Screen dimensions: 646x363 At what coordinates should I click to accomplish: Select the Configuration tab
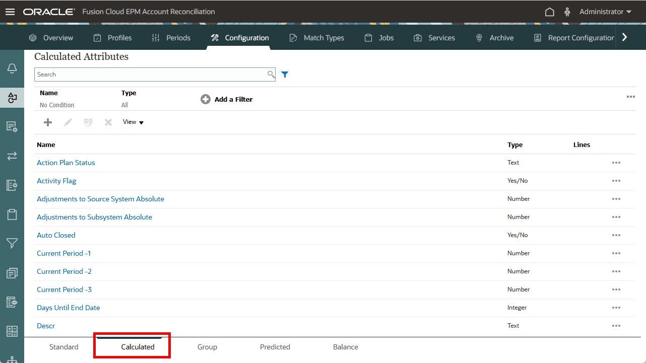(239, 38)
